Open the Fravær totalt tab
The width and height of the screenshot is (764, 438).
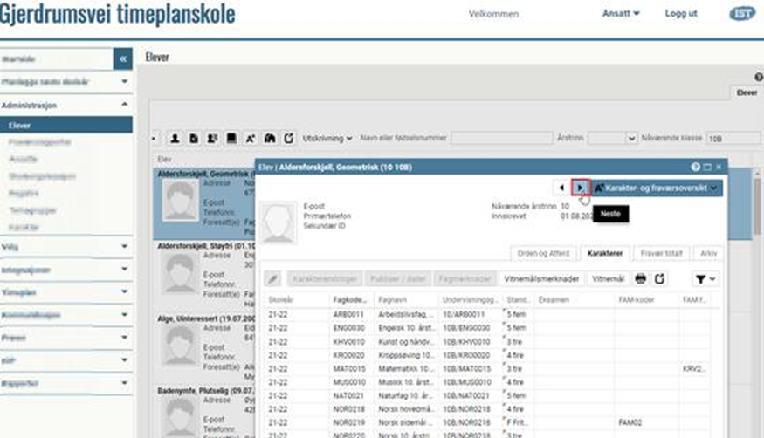coord(661,253)
